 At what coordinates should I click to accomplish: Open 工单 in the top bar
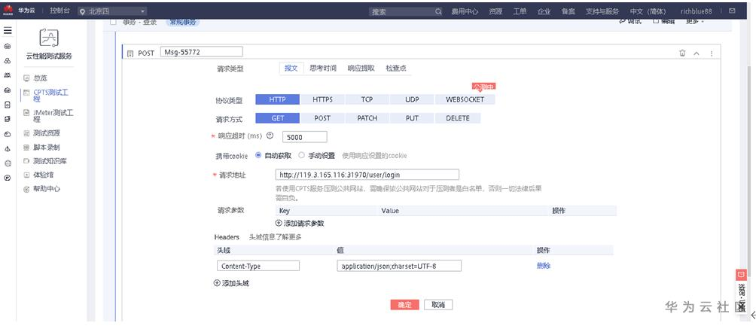pyautogui.click(x=520, y=11)
